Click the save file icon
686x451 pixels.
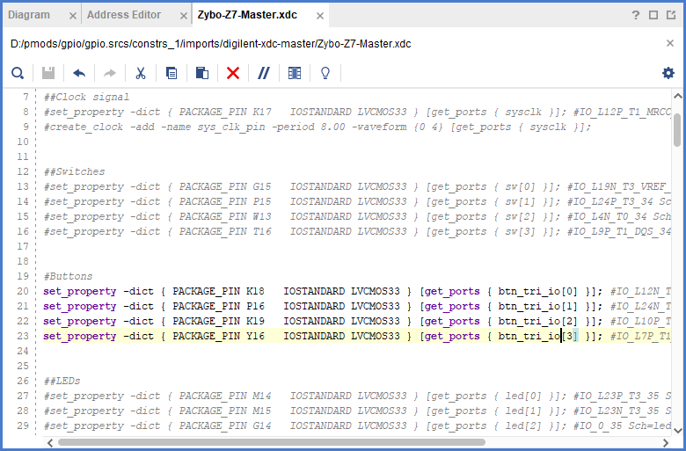(48, 73)
